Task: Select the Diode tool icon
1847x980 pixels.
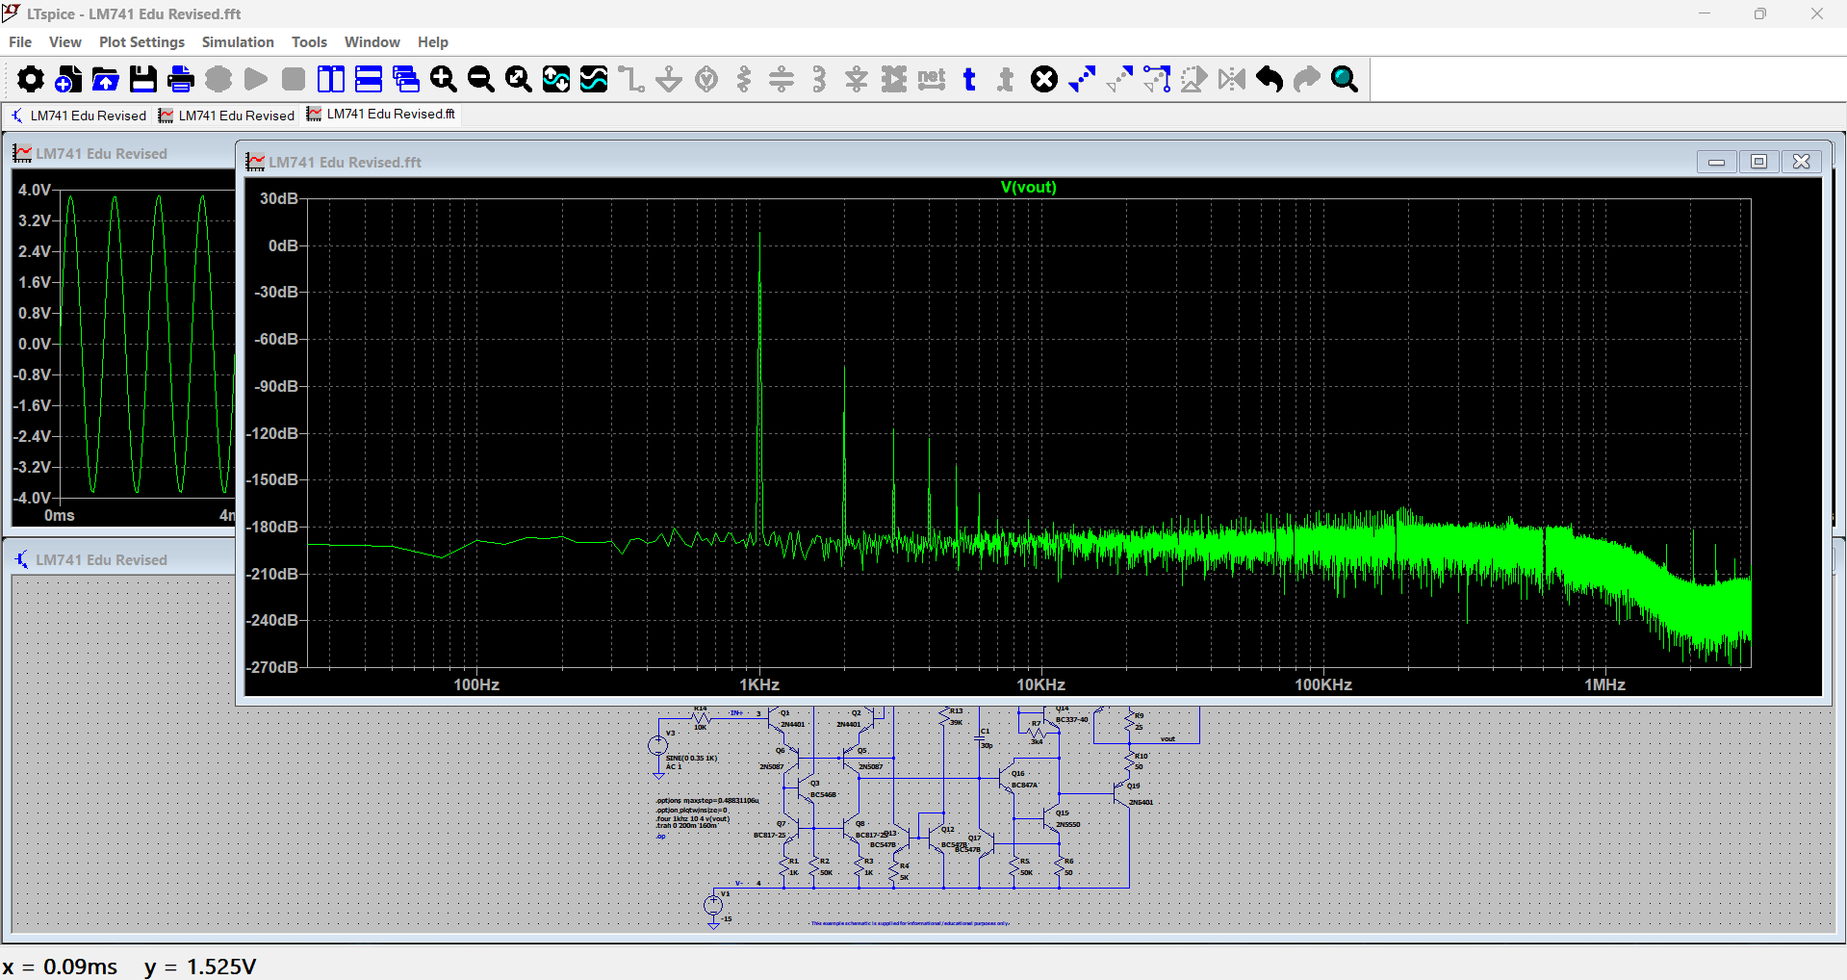Action: tap(857, 79)
